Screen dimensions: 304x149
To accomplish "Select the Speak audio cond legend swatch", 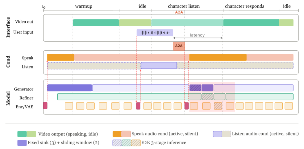I will click(121, 134).
